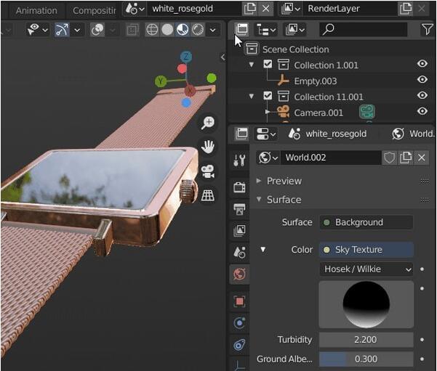Hide Empty.003 with eye icon
This screenshot has width=437, height=371.
point(422,79)
